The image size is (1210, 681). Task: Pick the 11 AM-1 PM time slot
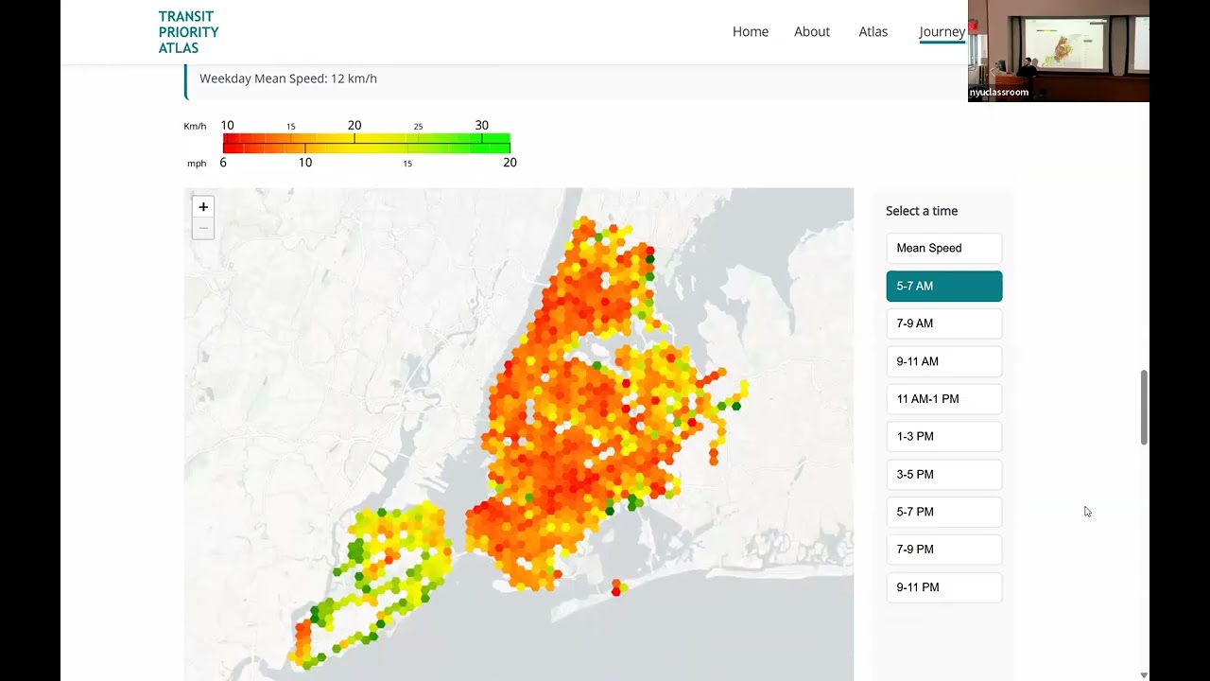[x=944, y=399]
